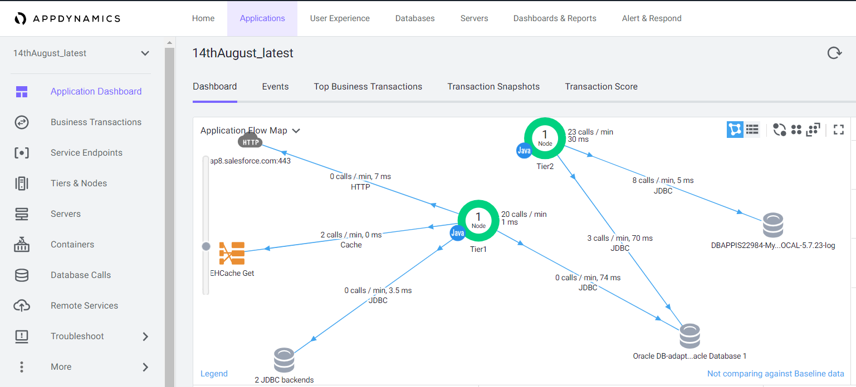Click the fullscreen expand icon on flow map

[839, 130]
